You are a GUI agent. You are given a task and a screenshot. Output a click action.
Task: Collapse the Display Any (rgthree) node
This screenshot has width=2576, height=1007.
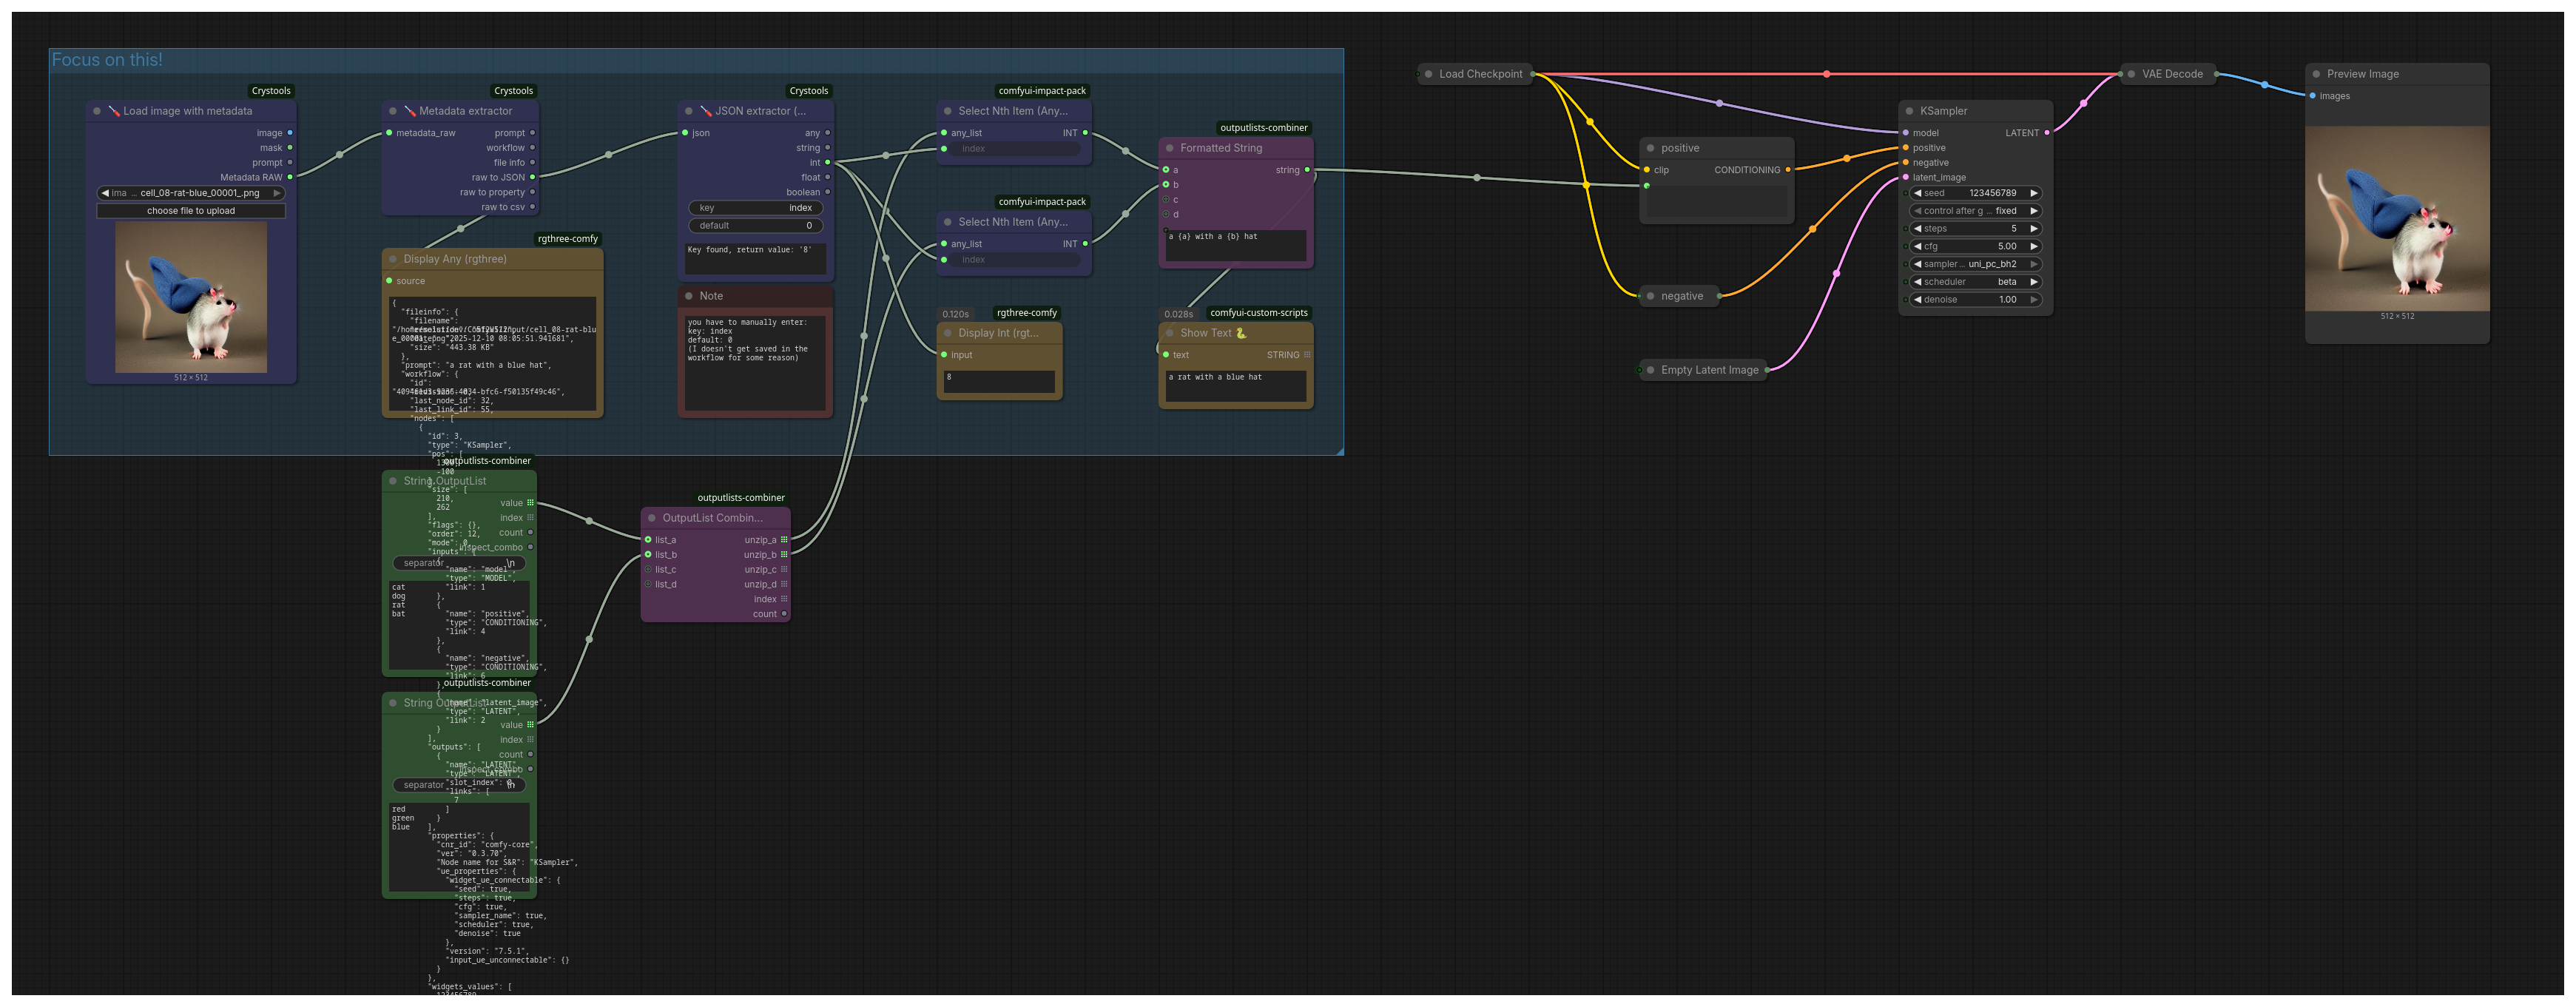[393, 259]
